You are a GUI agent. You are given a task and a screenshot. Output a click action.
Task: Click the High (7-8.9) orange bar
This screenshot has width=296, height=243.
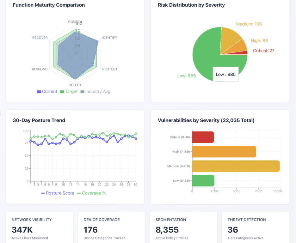(224, 152)
